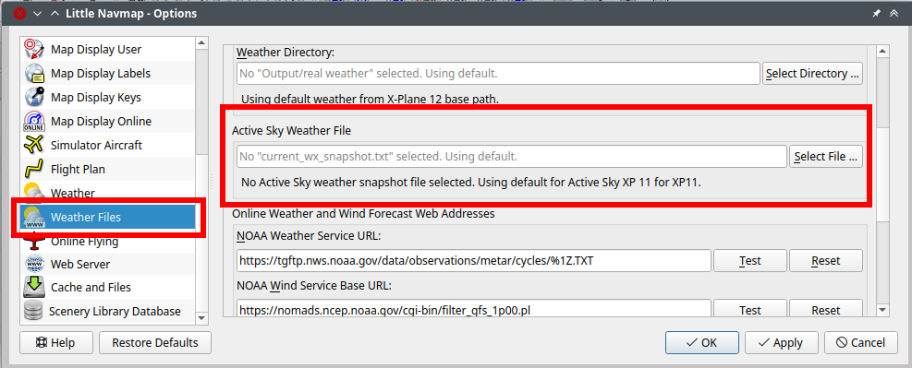The width and height of the screenshot is (912, 368).
Task: Click the Flight Plan route icon
Action: pos(34,169)
